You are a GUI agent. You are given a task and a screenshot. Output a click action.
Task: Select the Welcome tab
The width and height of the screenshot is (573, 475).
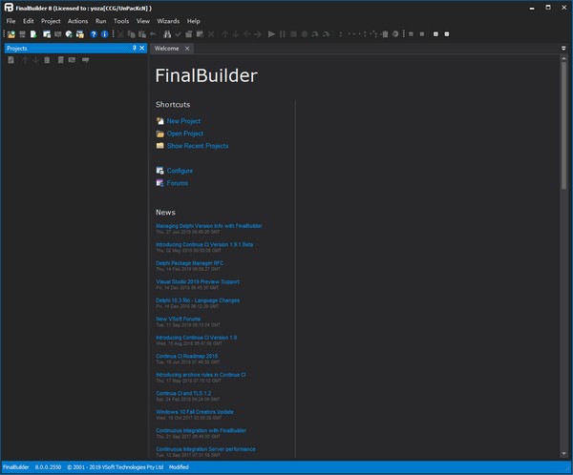click(167, 48)
